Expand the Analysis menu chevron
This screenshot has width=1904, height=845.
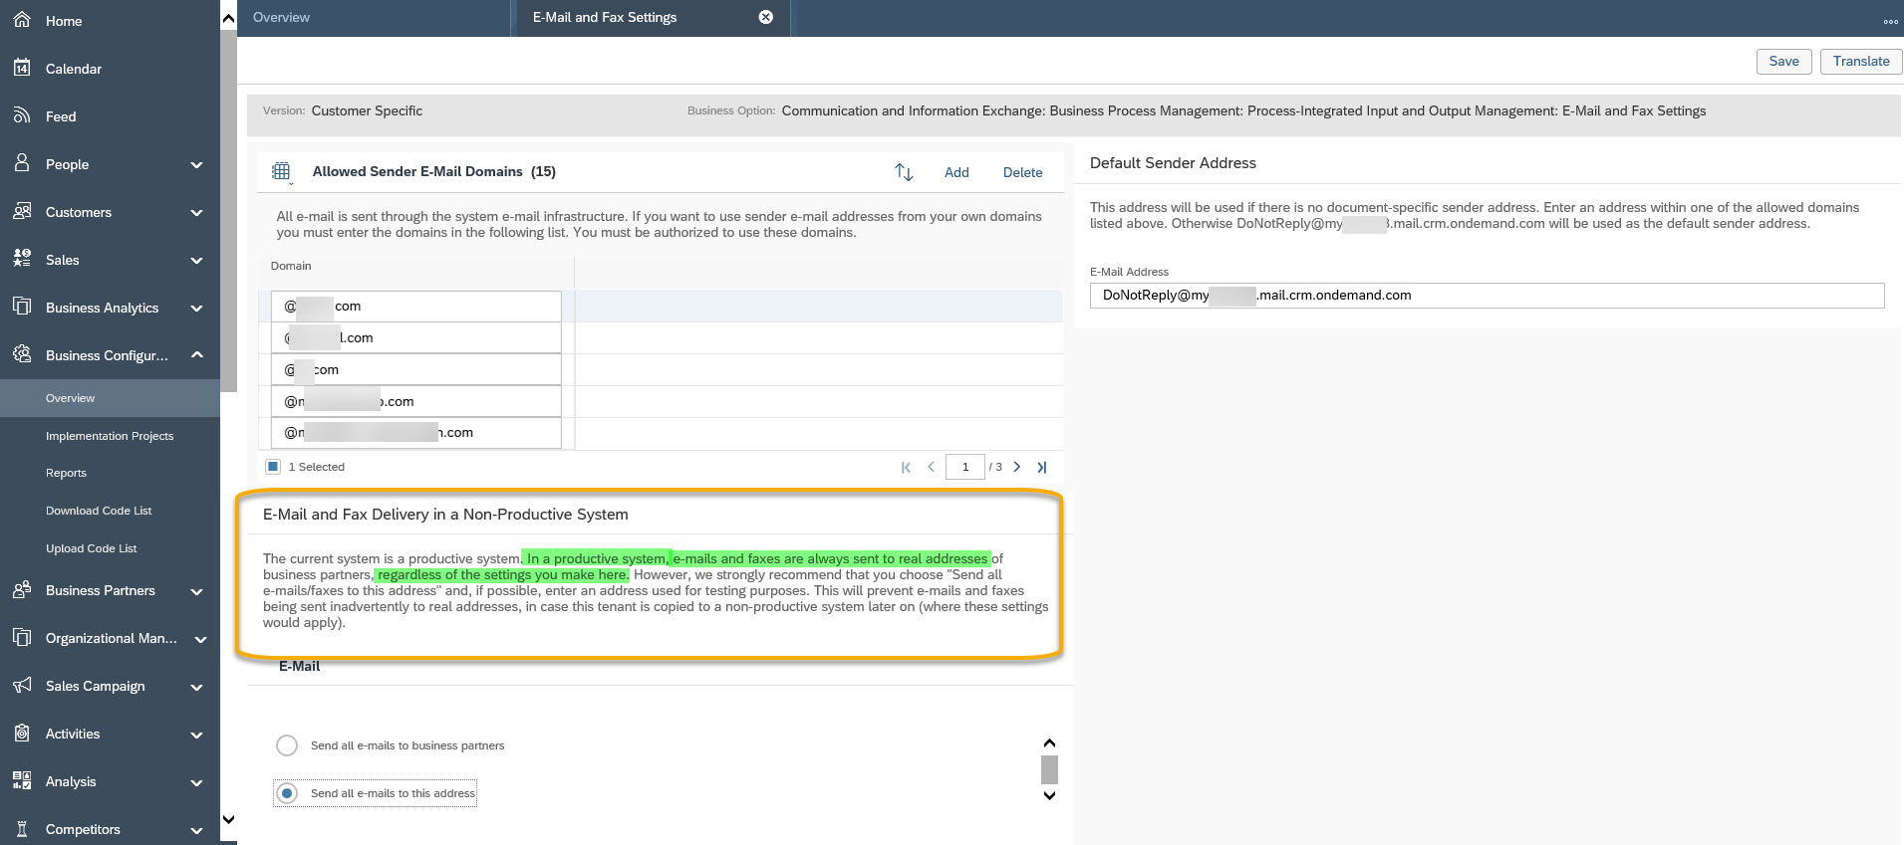196,782
